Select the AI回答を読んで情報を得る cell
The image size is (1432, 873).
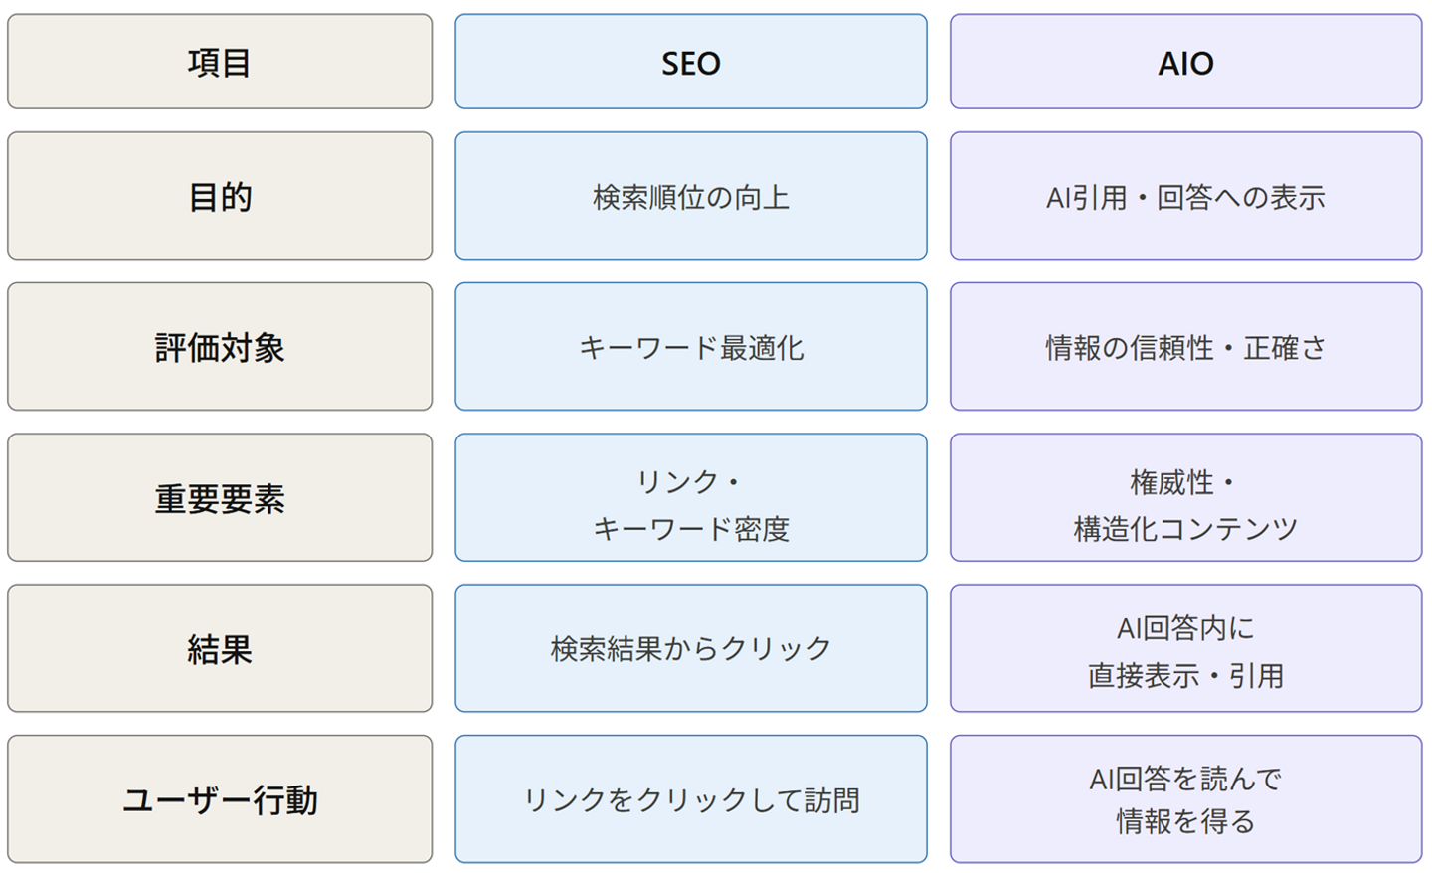(x=1185, y=799)
